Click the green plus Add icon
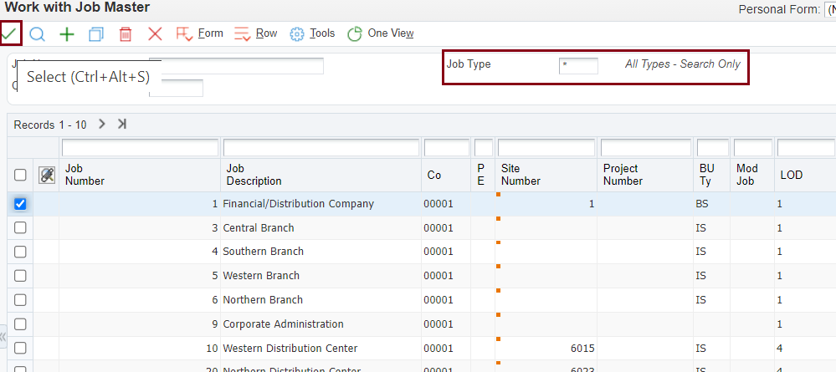Screen dimensions: 836x372 tap(67, 34)
